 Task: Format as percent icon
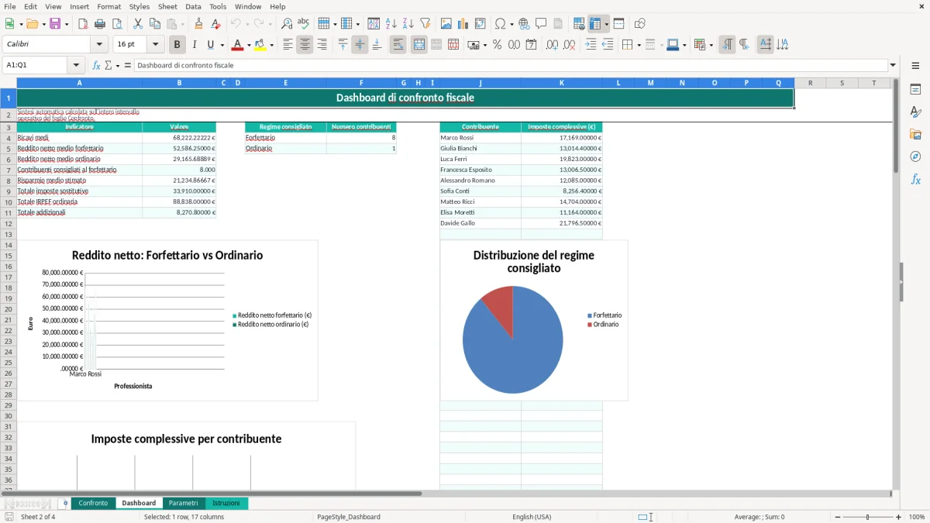click(497, 45)
